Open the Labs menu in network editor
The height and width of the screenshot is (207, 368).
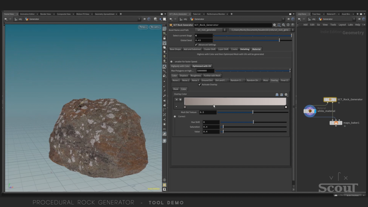tap(350, 25)
